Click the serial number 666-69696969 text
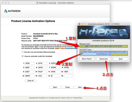Image resolution: width=132 pixels, height=102 pixels. (x=38, y=36)
